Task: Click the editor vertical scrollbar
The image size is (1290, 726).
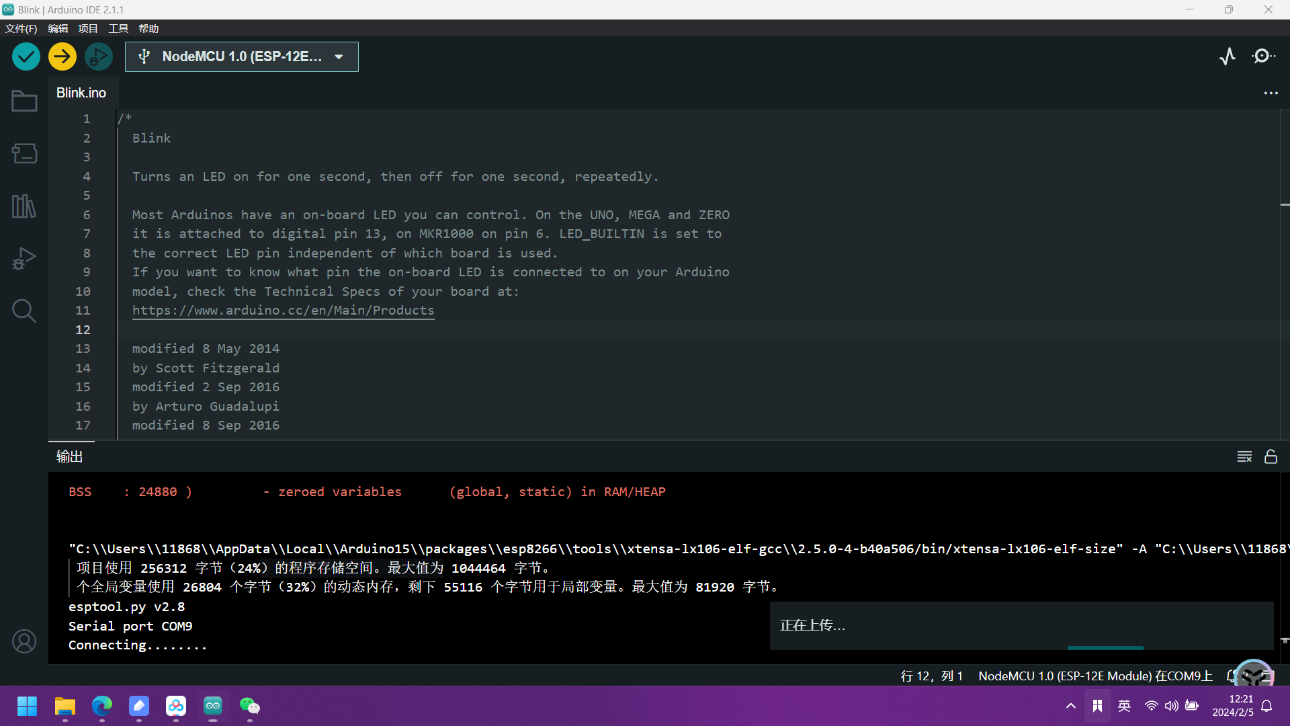Action: (x=1285, y=274)
